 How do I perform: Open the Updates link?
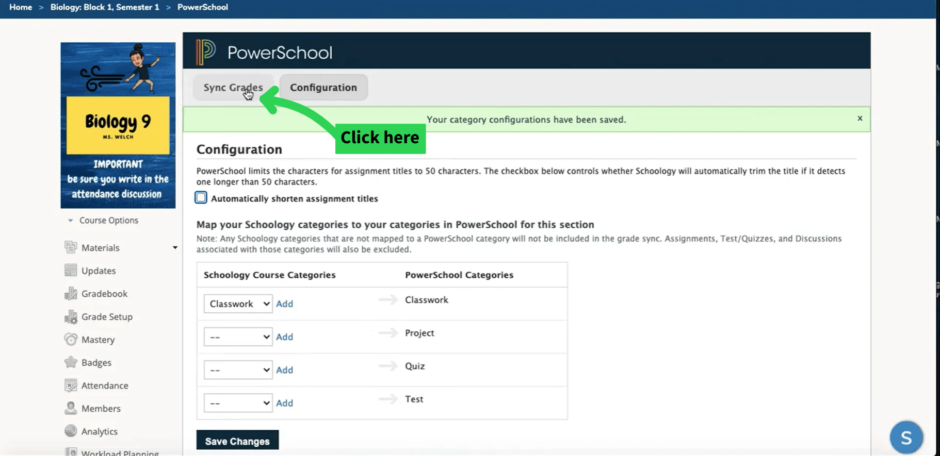(99, 271)
